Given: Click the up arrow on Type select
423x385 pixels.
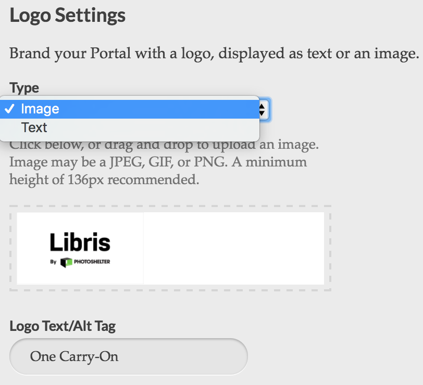Looking at the screenshot, I should click(x=262, y=107).
